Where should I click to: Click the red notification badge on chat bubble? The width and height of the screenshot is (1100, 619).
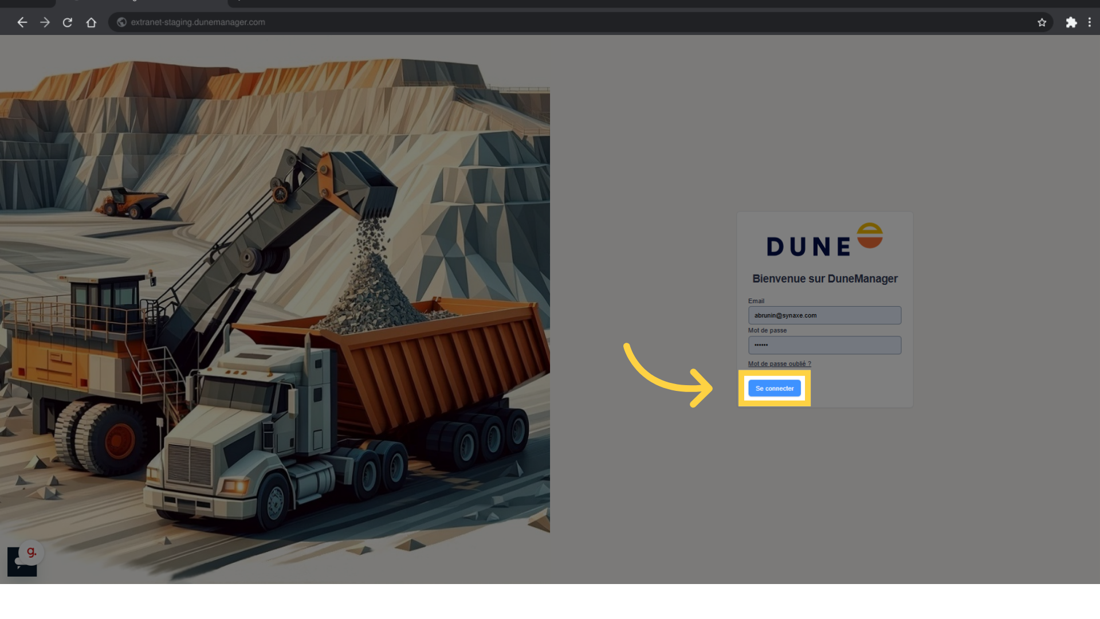point(32,551)
